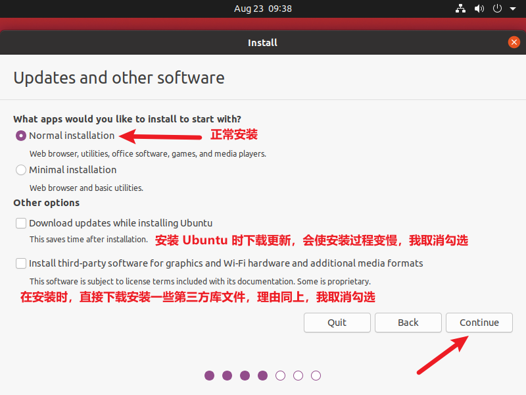Click 'Web browser, utilities, office software' description
Image resolution: width=526 pixels, height=395 pixels.
point(147,154)
